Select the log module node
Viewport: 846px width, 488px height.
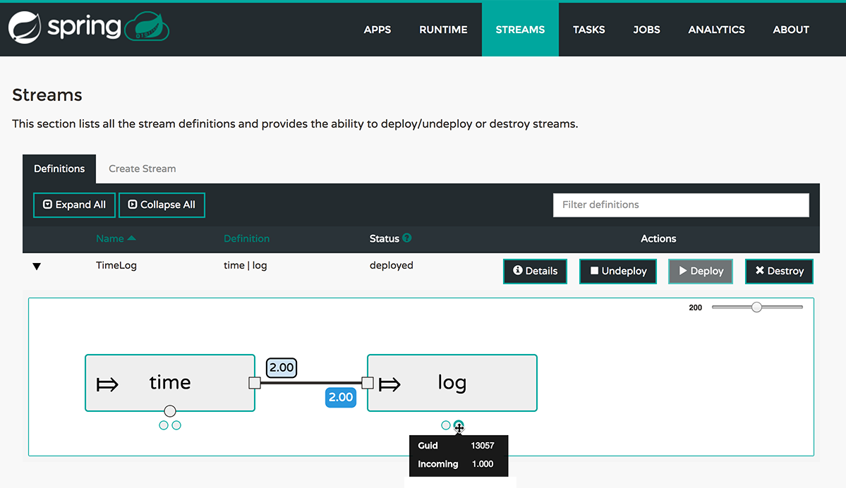point(452,383)
